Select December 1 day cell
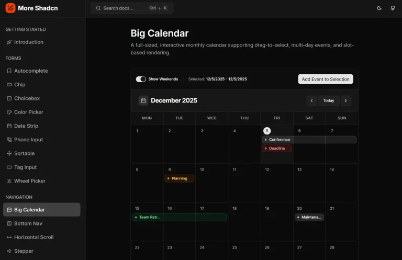 coord(147,144)
